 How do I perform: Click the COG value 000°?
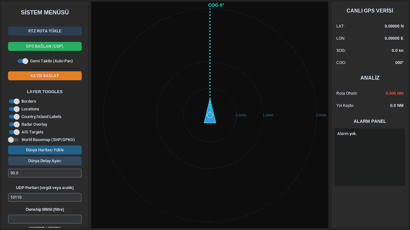point(399,63)
